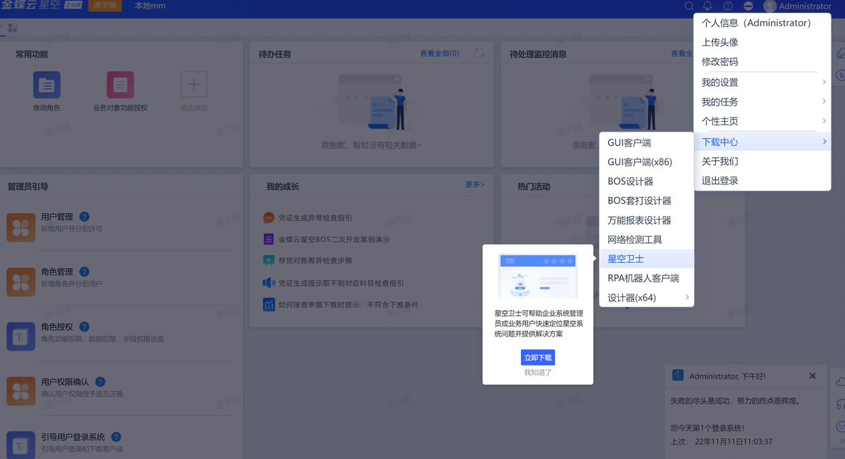Click the assistant icon in greeting popup
This screenshot has width=845, height=459.
coord(678,375)
